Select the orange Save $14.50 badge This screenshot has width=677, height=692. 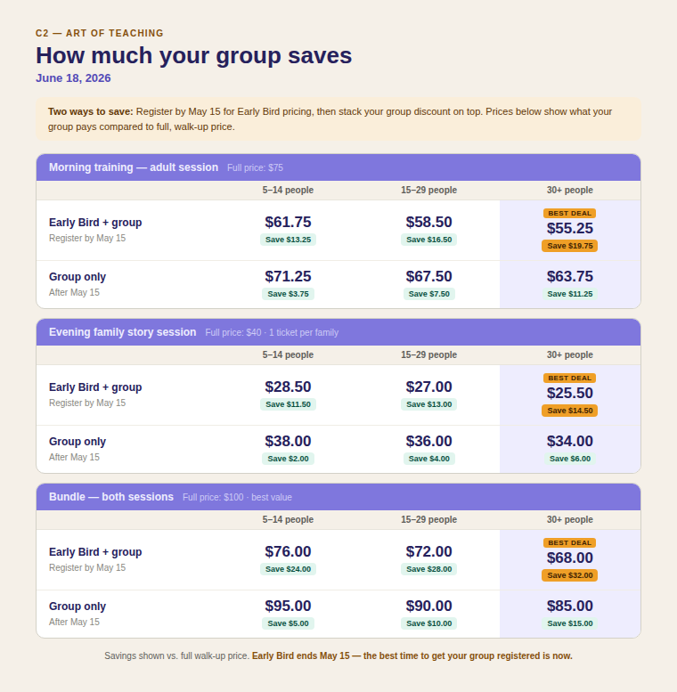coord(569,411)
